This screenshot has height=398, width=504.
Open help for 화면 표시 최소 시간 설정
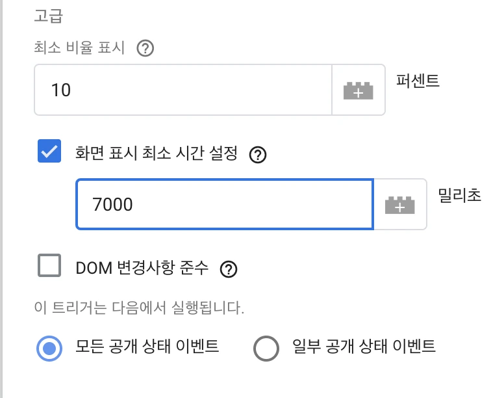(x=258, y=155)
